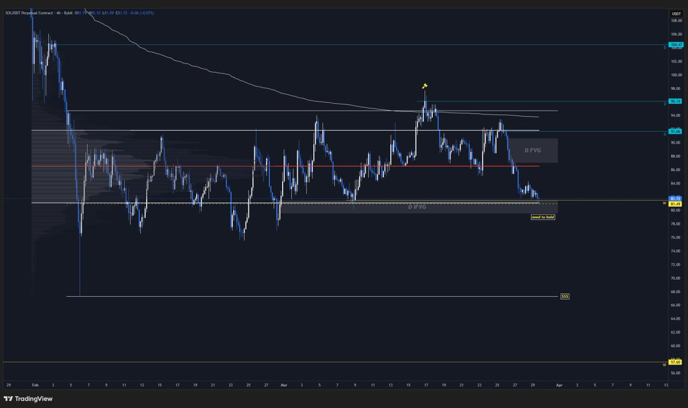Click the hammer emoji sticker above the swing high

point(425,86)
